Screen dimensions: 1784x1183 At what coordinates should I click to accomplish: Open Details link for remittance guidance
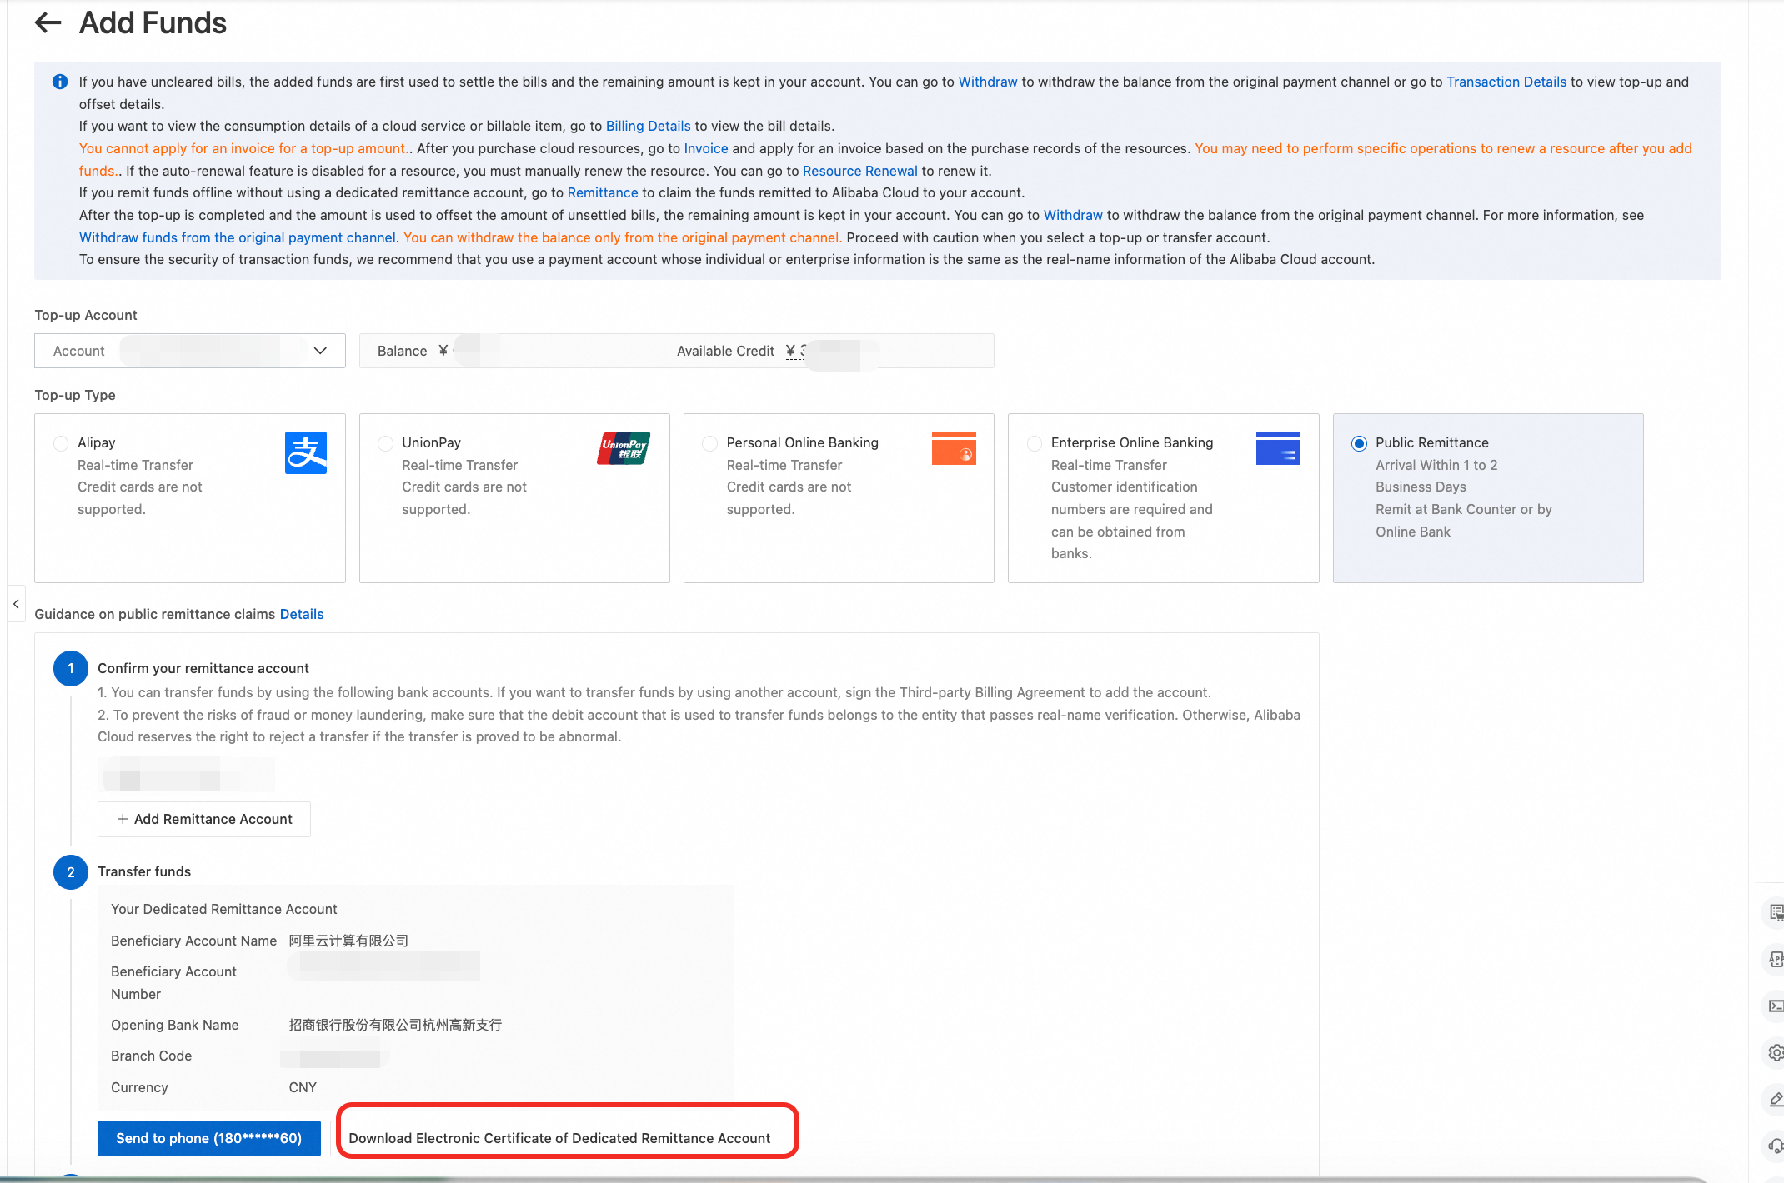(x=302, y=614)
